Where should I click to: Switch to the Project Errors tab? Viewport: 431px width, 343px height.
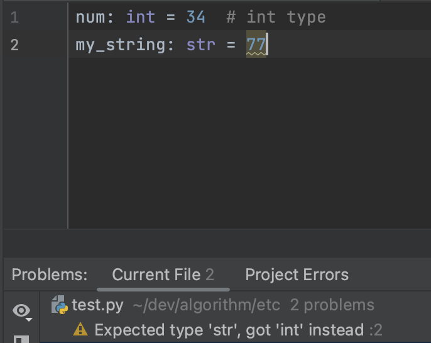point(297,275)
